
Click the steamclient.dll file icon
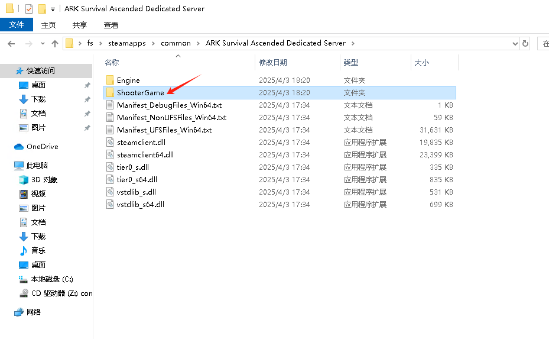click(110, 143)
